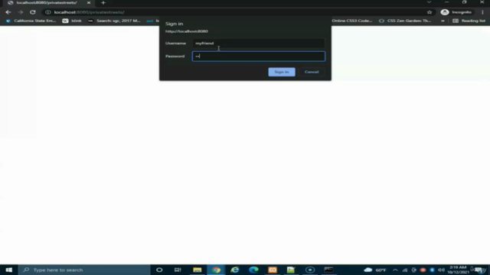
Task: Click the Sign in button in the dialog
Action: [x=282, y=72]
